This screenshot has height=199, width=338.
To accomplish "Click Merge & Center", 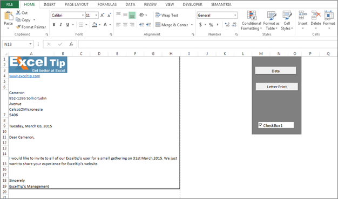I will [x=172, y=25].
